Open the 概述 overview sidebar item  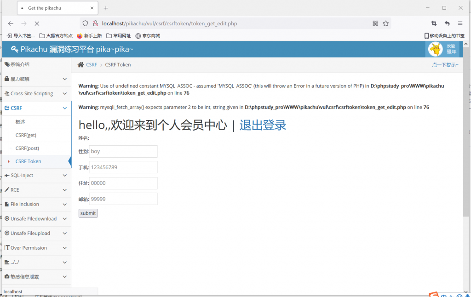tap(20, 122)
